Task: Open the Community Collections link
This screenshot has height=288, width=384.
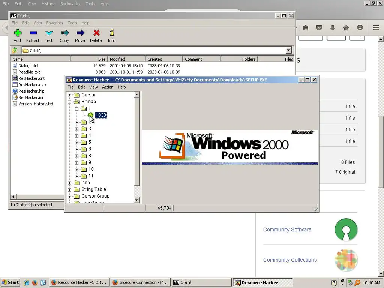Action: pyautogui.click(x=290, y=260)
